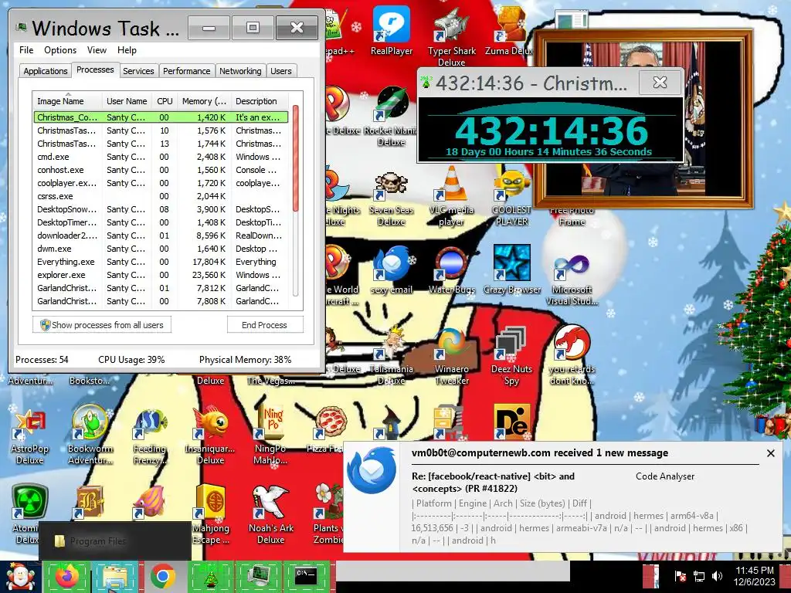
Task: Select the csrss.exe process row
Action: pyautogui.click(x=161, y=196)
